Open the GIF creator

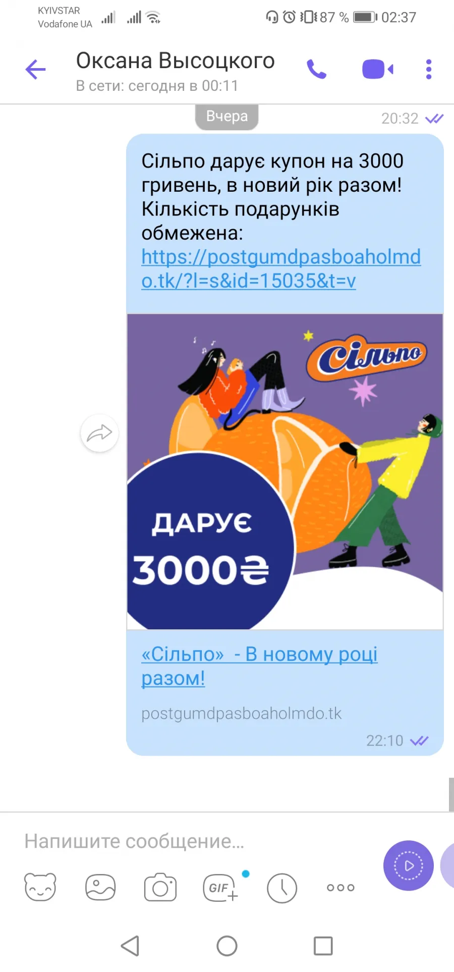click(220, 887)
